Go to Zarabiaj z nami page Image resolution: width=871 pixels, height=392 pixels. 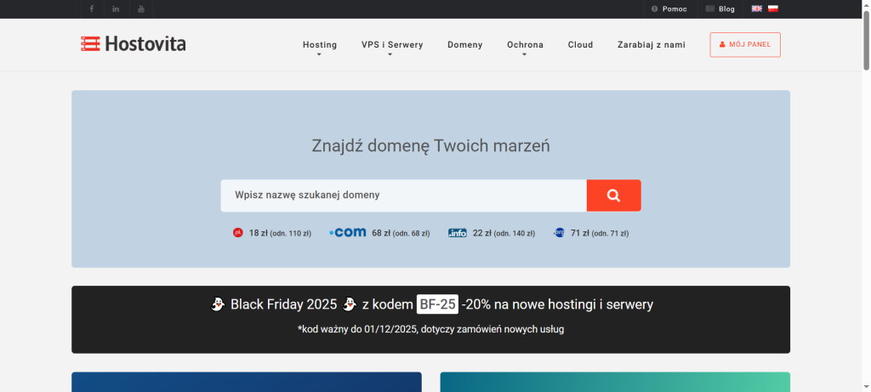point(651,45)
